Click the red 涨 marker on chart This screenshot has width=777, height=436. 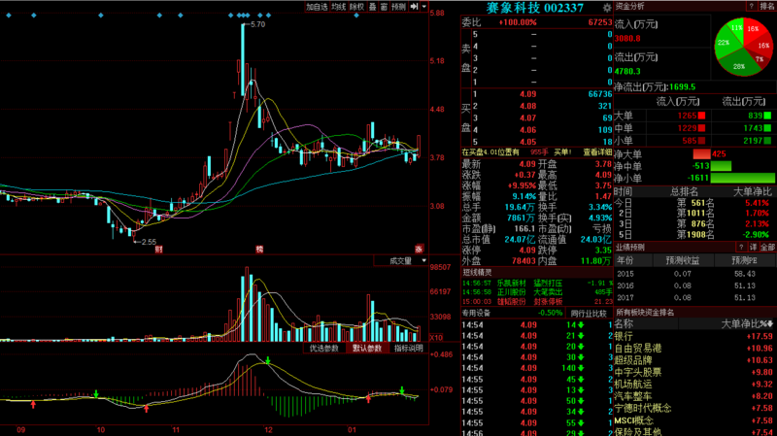(421, 250)
